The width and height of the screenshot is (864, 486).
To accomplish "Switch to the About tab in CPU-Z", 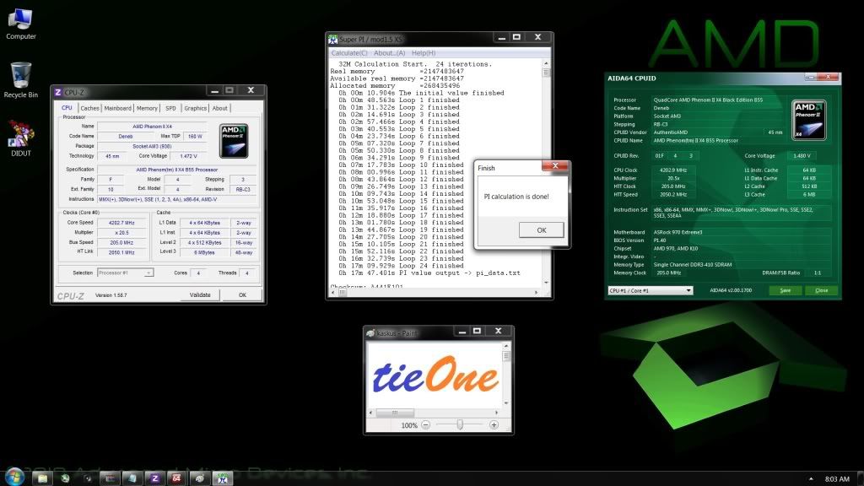I will tap(220, 109).
